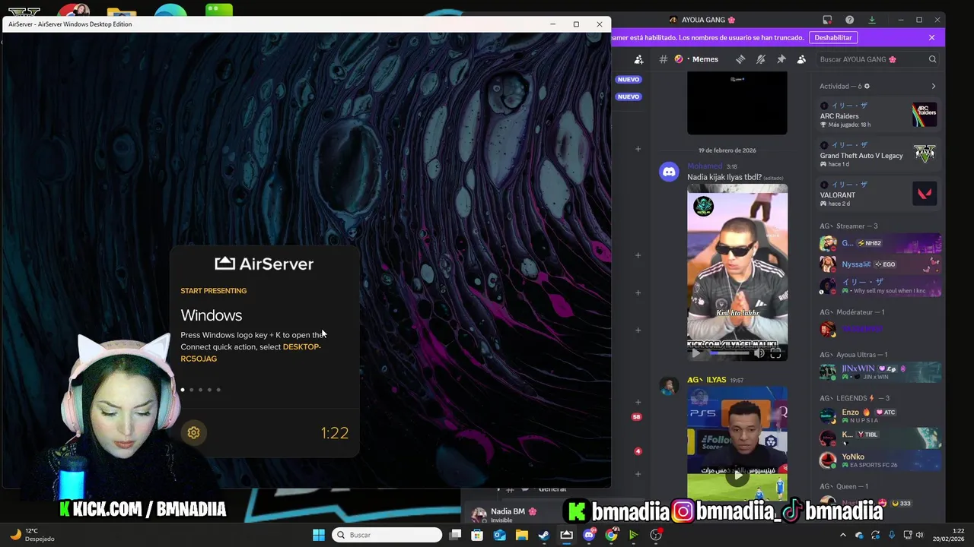Viewport: 974px width, 547px height.
Task: Click AG ILYAS avatar in chat
Action: coord(669,387)
